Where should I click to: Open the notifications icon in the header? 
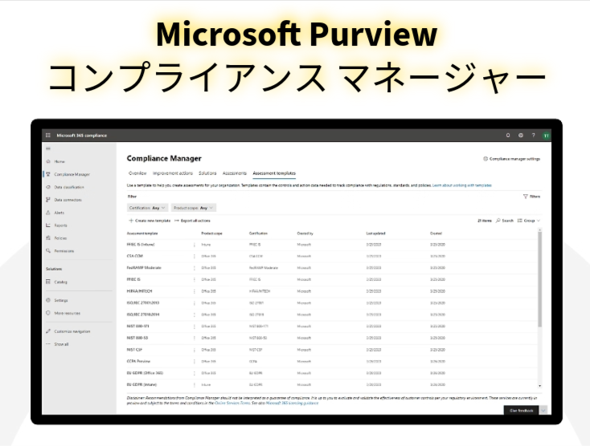(507, 135)
